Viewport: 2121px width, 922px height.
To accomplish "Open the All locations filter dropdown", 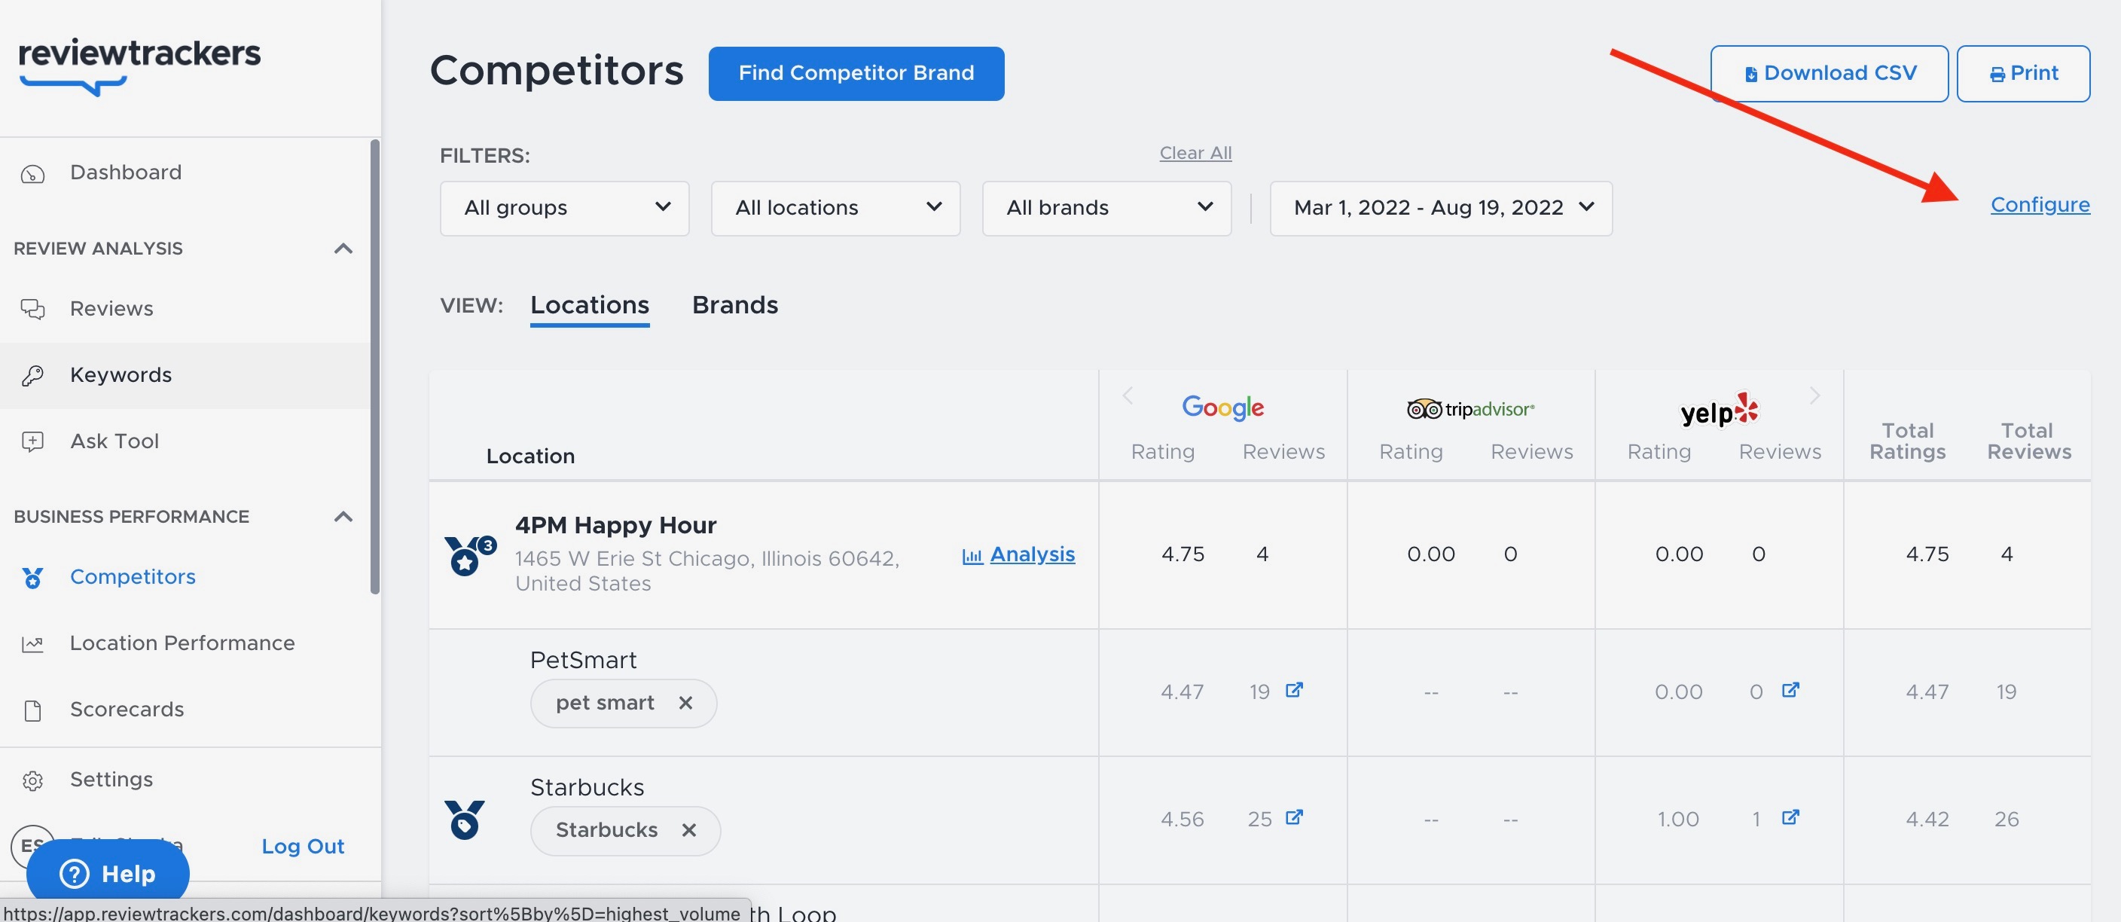I will click(x=836, y=208).
